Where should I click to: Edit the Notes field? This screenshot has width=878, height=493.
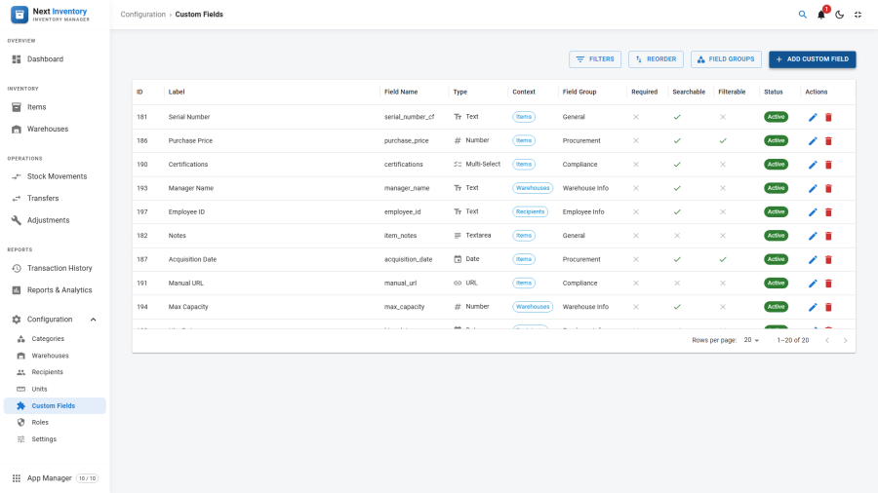tap(813, 236)
